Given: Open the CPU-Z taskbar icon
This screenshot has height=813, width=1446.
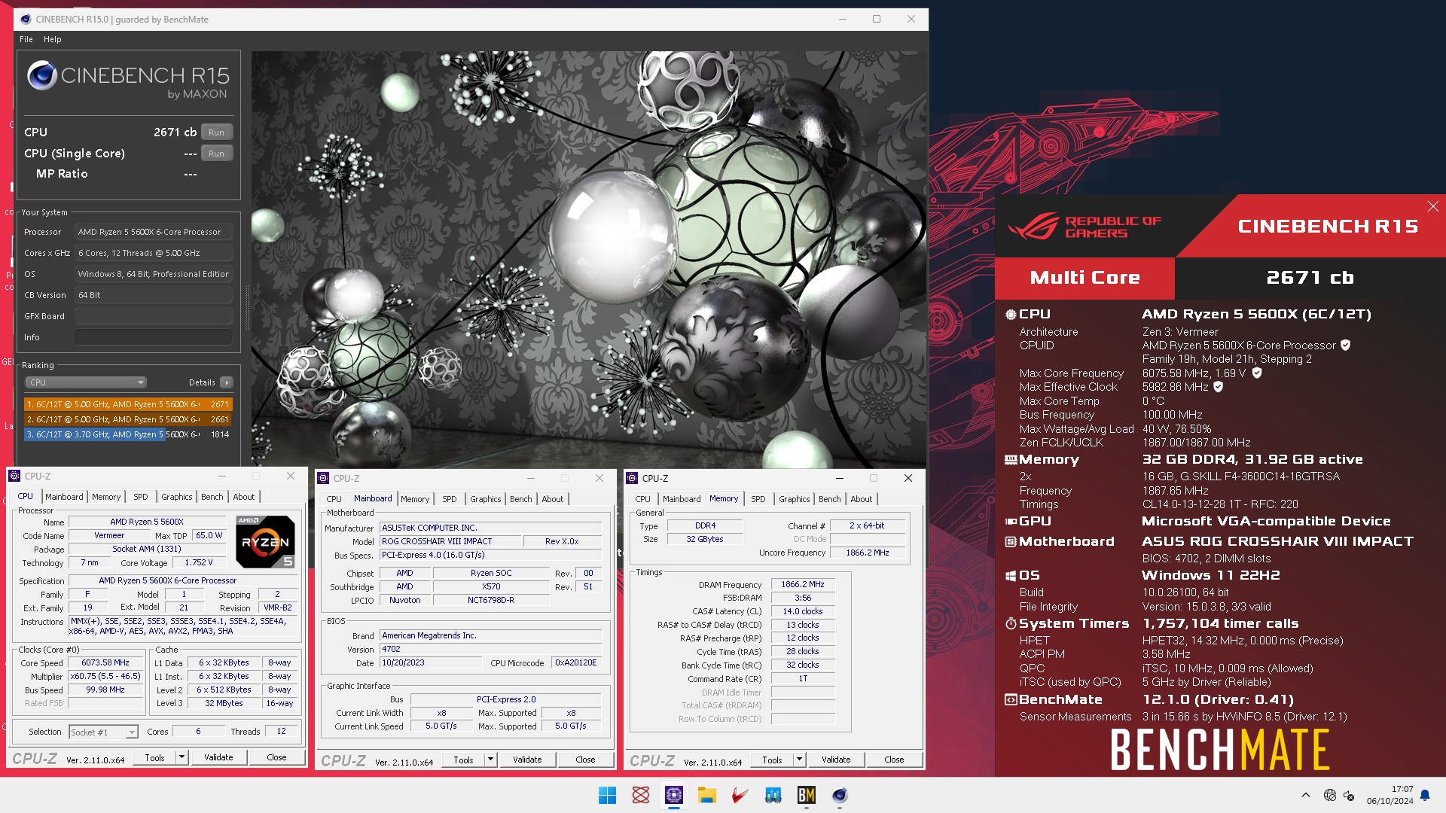Looking at the screenshot, I should click(673, 795).
